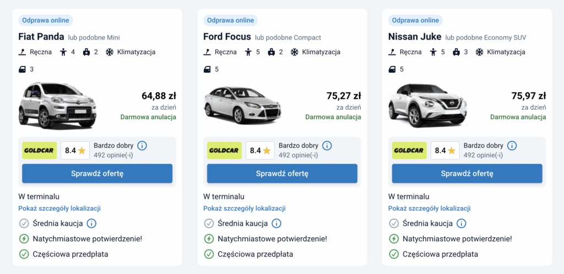The image size is (564, 274).
Task: Click the Fiat Panda car photo
Action: pyautogui.click(x=57, y=105)
